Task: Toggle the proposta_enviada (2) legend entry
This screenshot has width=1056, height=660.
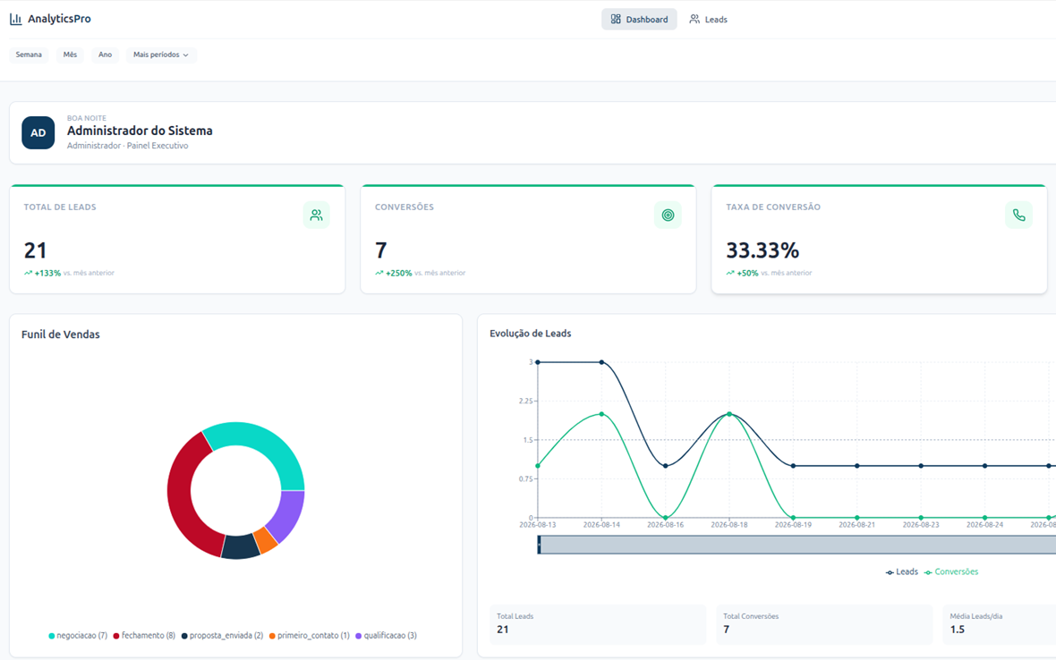Action: pos(222,636)
